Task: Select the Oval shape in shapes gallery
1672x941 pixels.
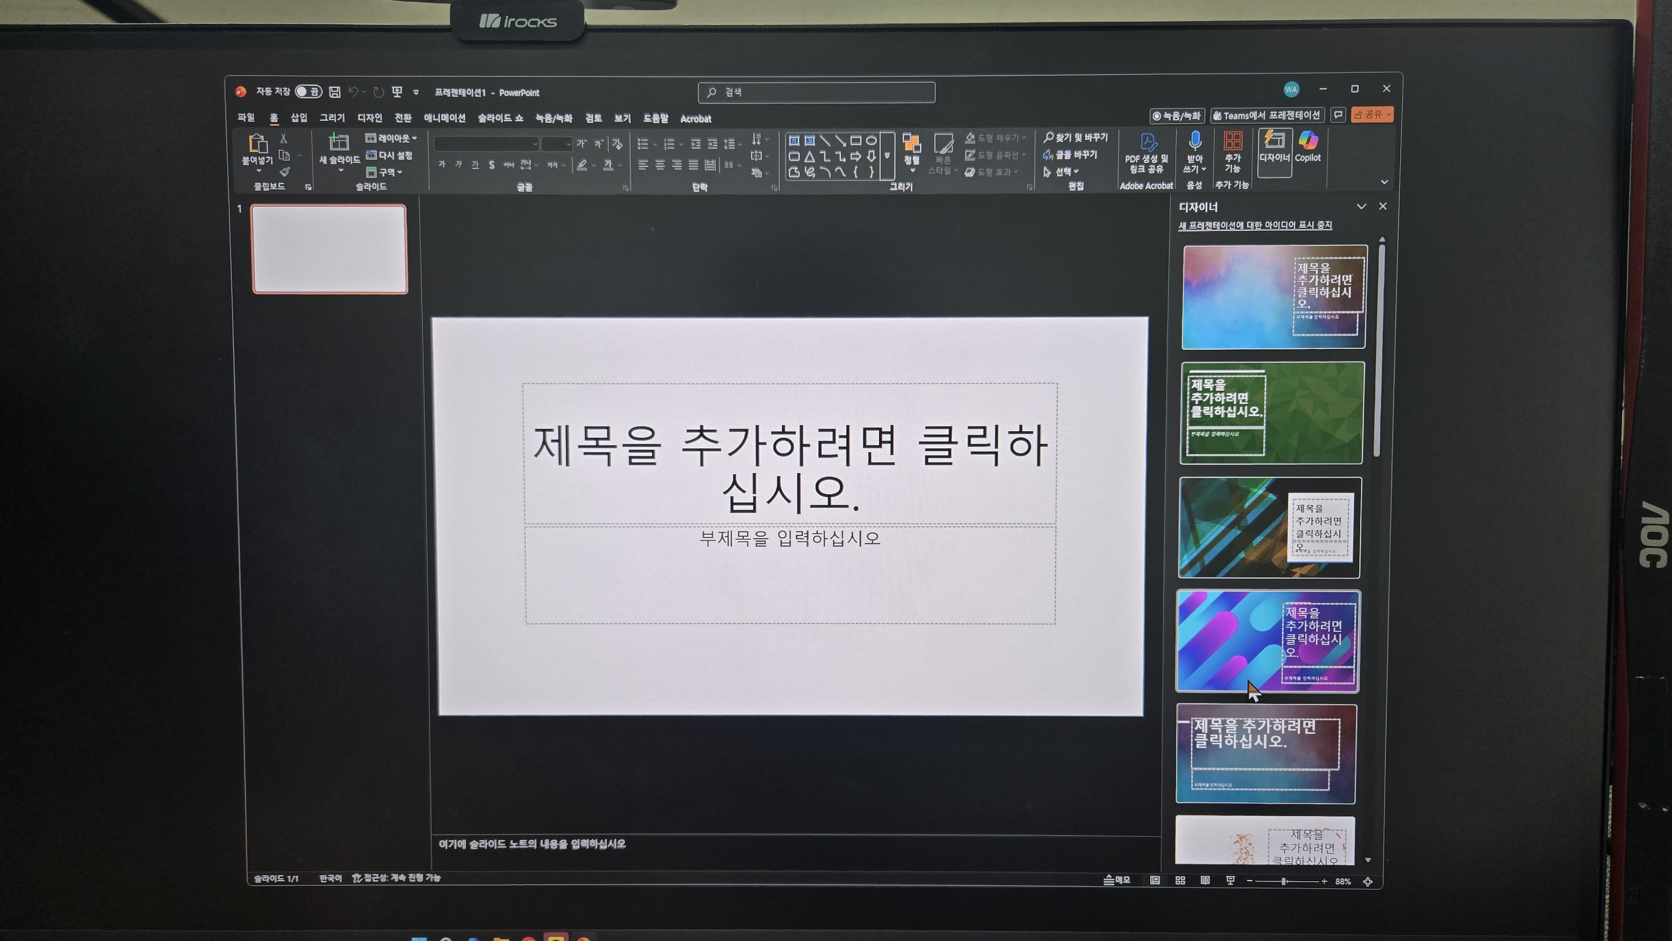Action: pos(872,140)
